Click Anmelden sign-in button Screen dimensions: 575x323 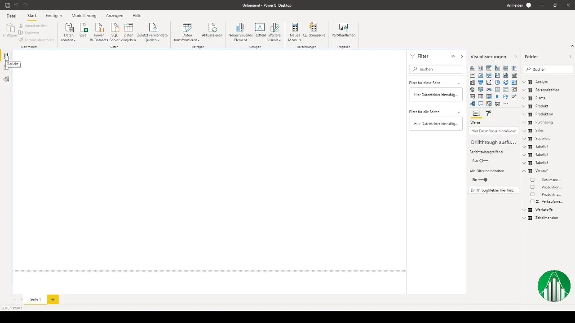519,5
